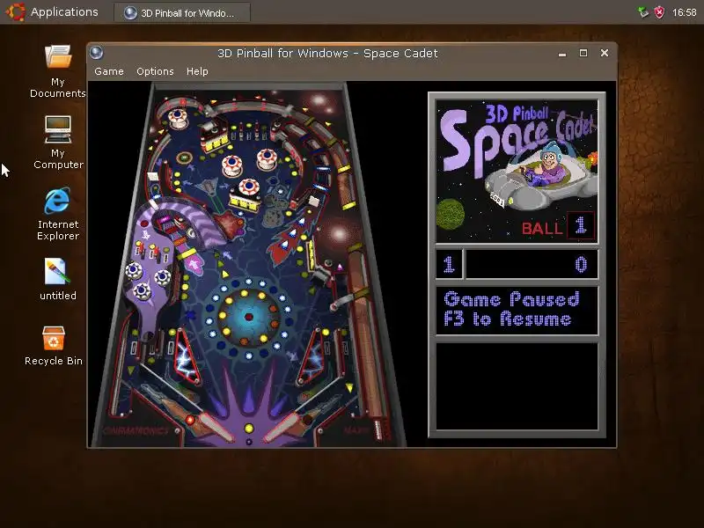Open the Options menu
The height and width of the screenshot is (528, 704).
click(x=155, y=71)
